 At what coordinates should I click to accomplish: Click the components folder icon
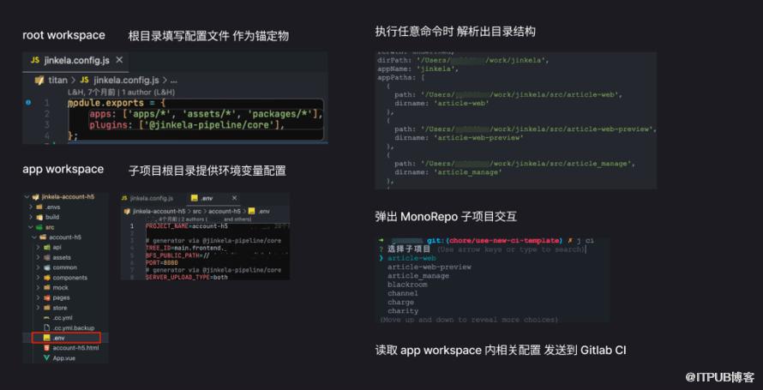pyautogui.click(x=46, y=278)
